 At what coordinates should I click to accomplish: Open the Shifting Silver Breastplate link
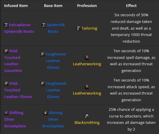click(15, 120)
